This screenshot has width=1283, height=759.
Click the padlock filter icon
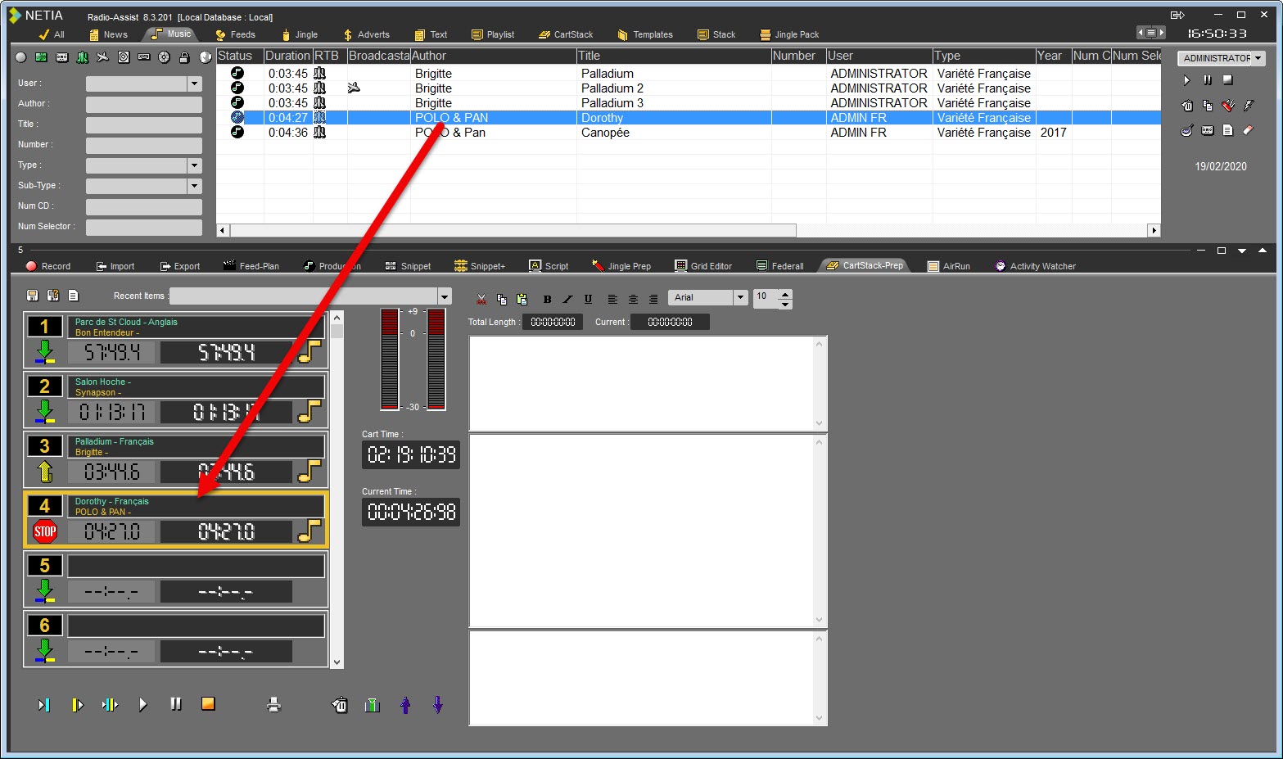point(184,57)
